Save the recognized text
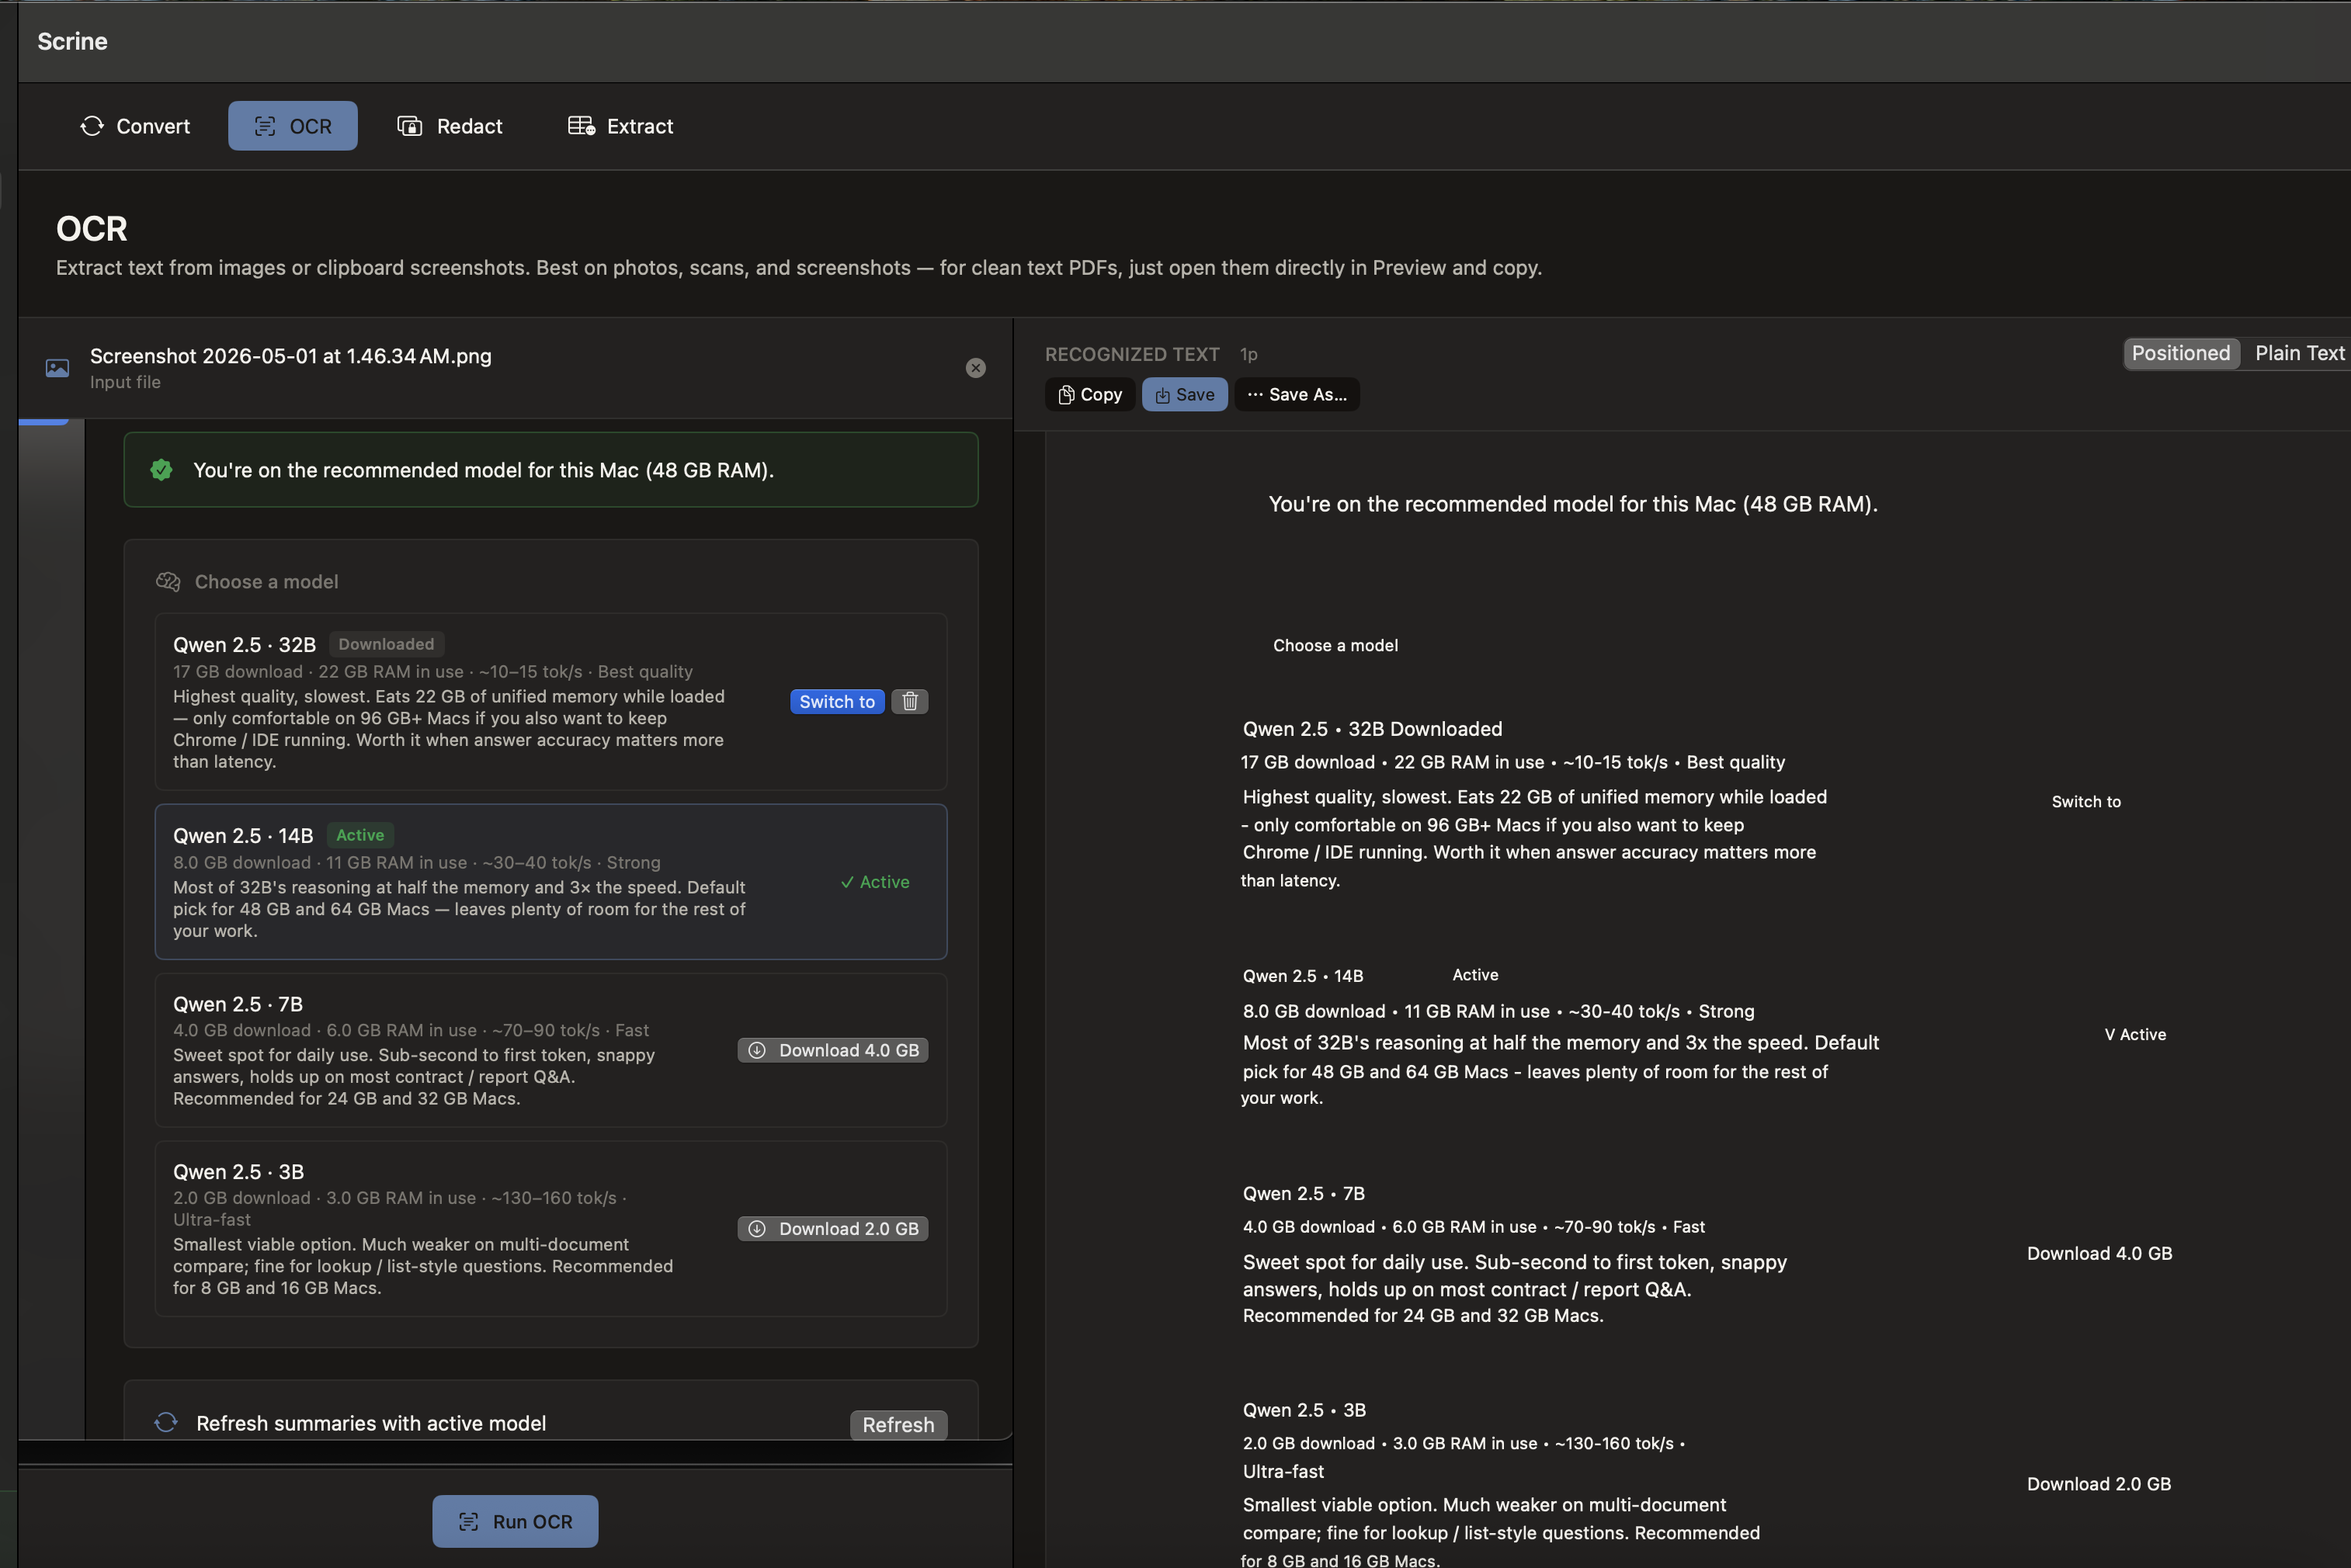The width and height of the screenshot is (2351, 1568). point(1185,395)
